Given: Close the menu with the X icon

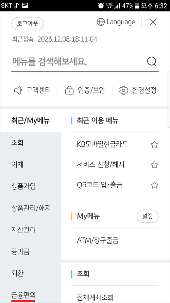Looking at the screenshot, I should coord(153,22).
